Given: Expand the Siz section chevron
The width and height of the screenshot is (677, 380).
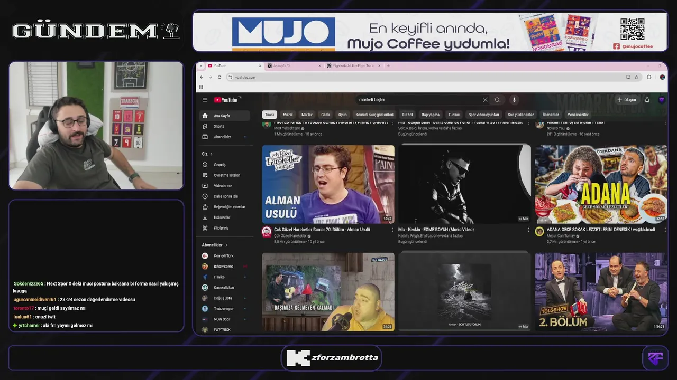Looking at the screenshot, I should click(x=212, y=154).
